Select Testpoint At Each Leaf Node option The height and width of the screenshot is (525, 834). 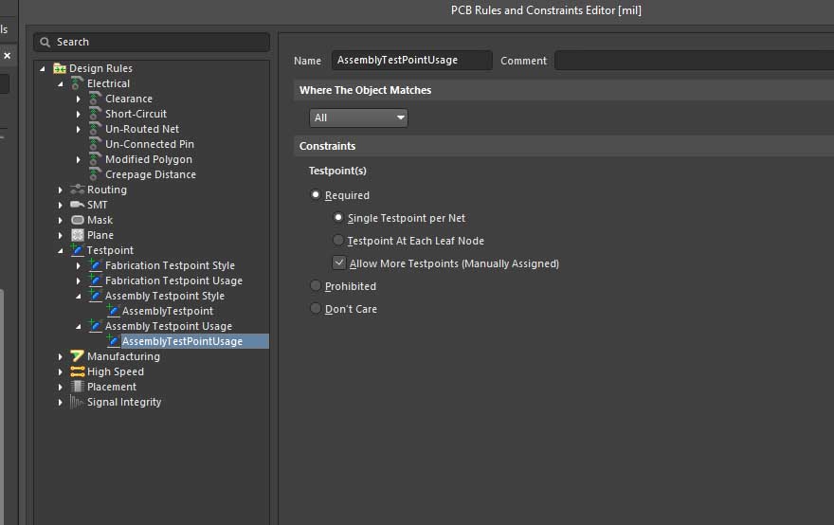point(338,241)
